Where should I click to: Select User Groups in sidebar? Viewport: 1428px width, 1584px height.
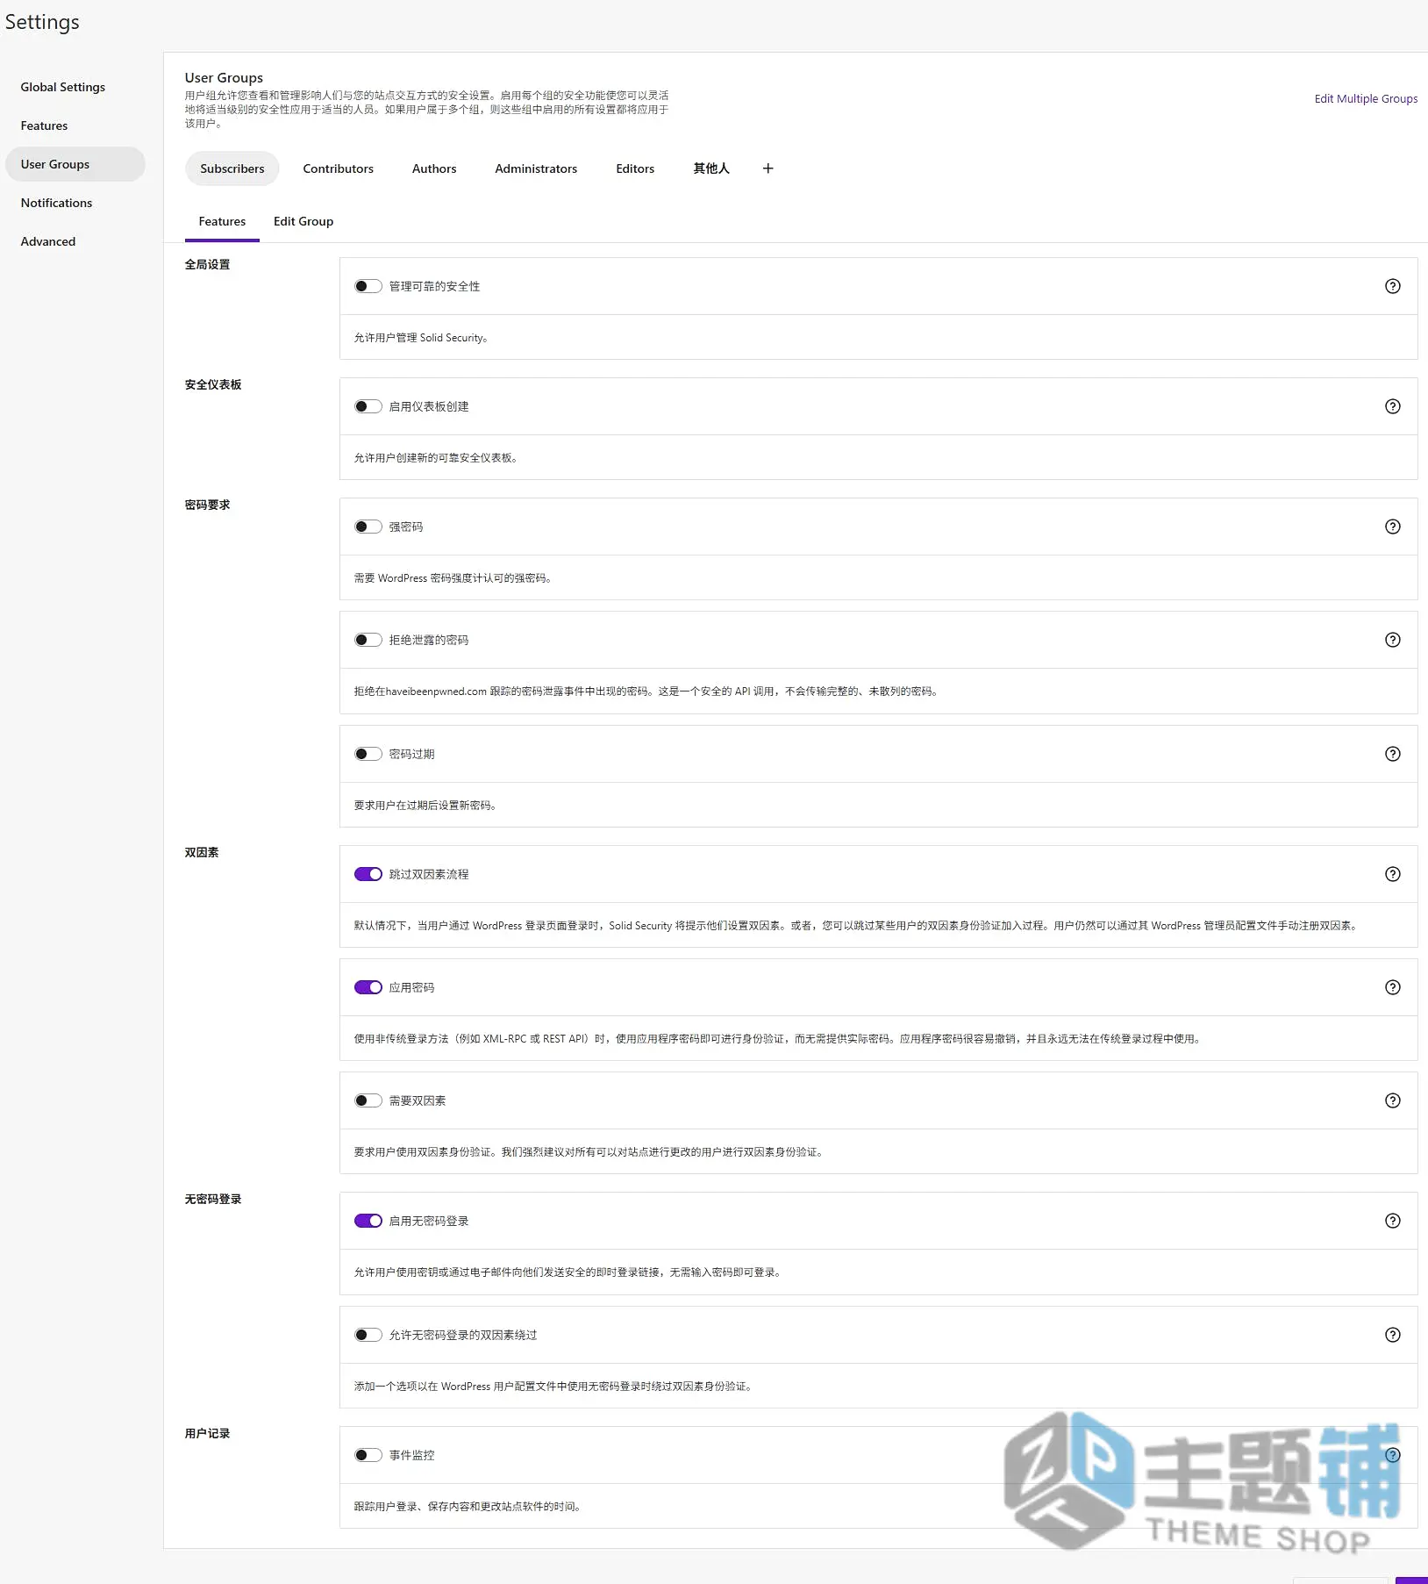tap(75, 164)
